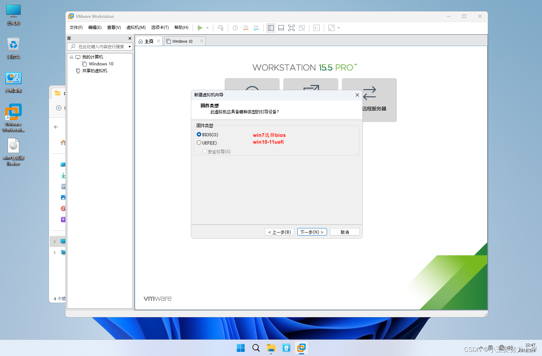Viewport: 542px width, 356px height.
Task: Open the power options dropdown arrow
Action: 207,28
